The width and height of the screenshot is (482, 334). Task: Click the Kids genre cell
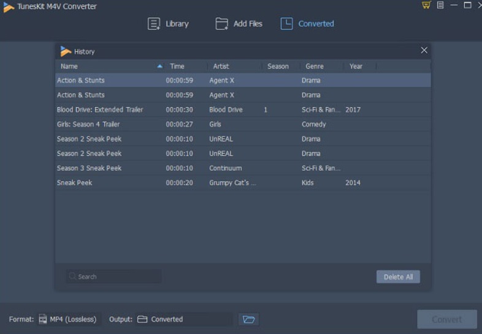click(x=307, y=183)
